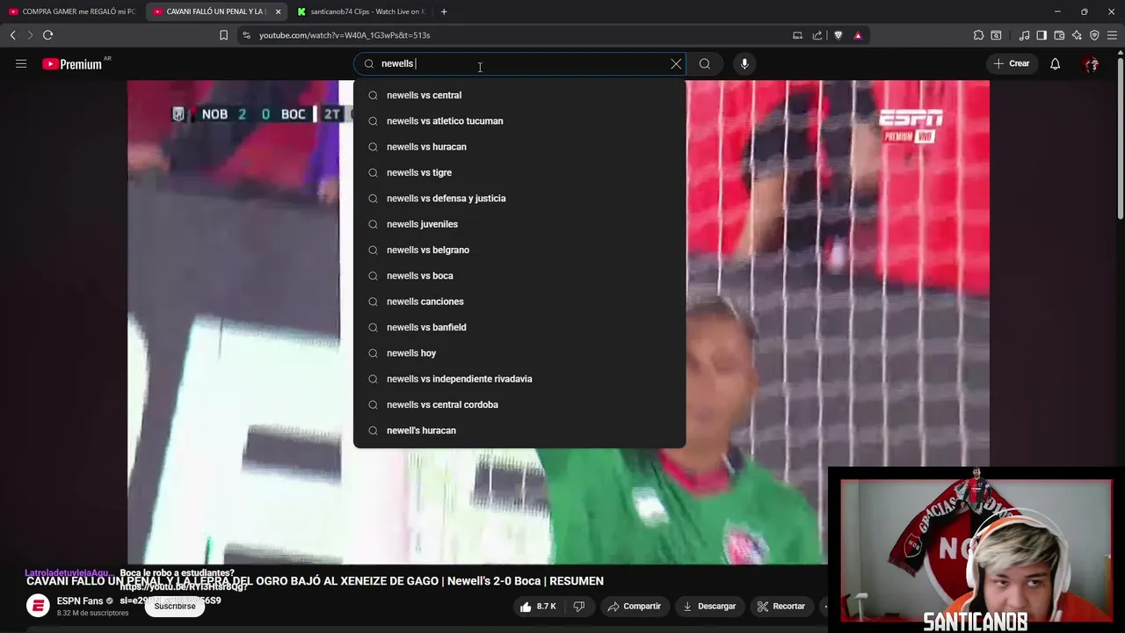Select suggestion newells vs atletico tucuman
The width and height of the screenshot is (1125, 633).
click(x=519, y=120)
